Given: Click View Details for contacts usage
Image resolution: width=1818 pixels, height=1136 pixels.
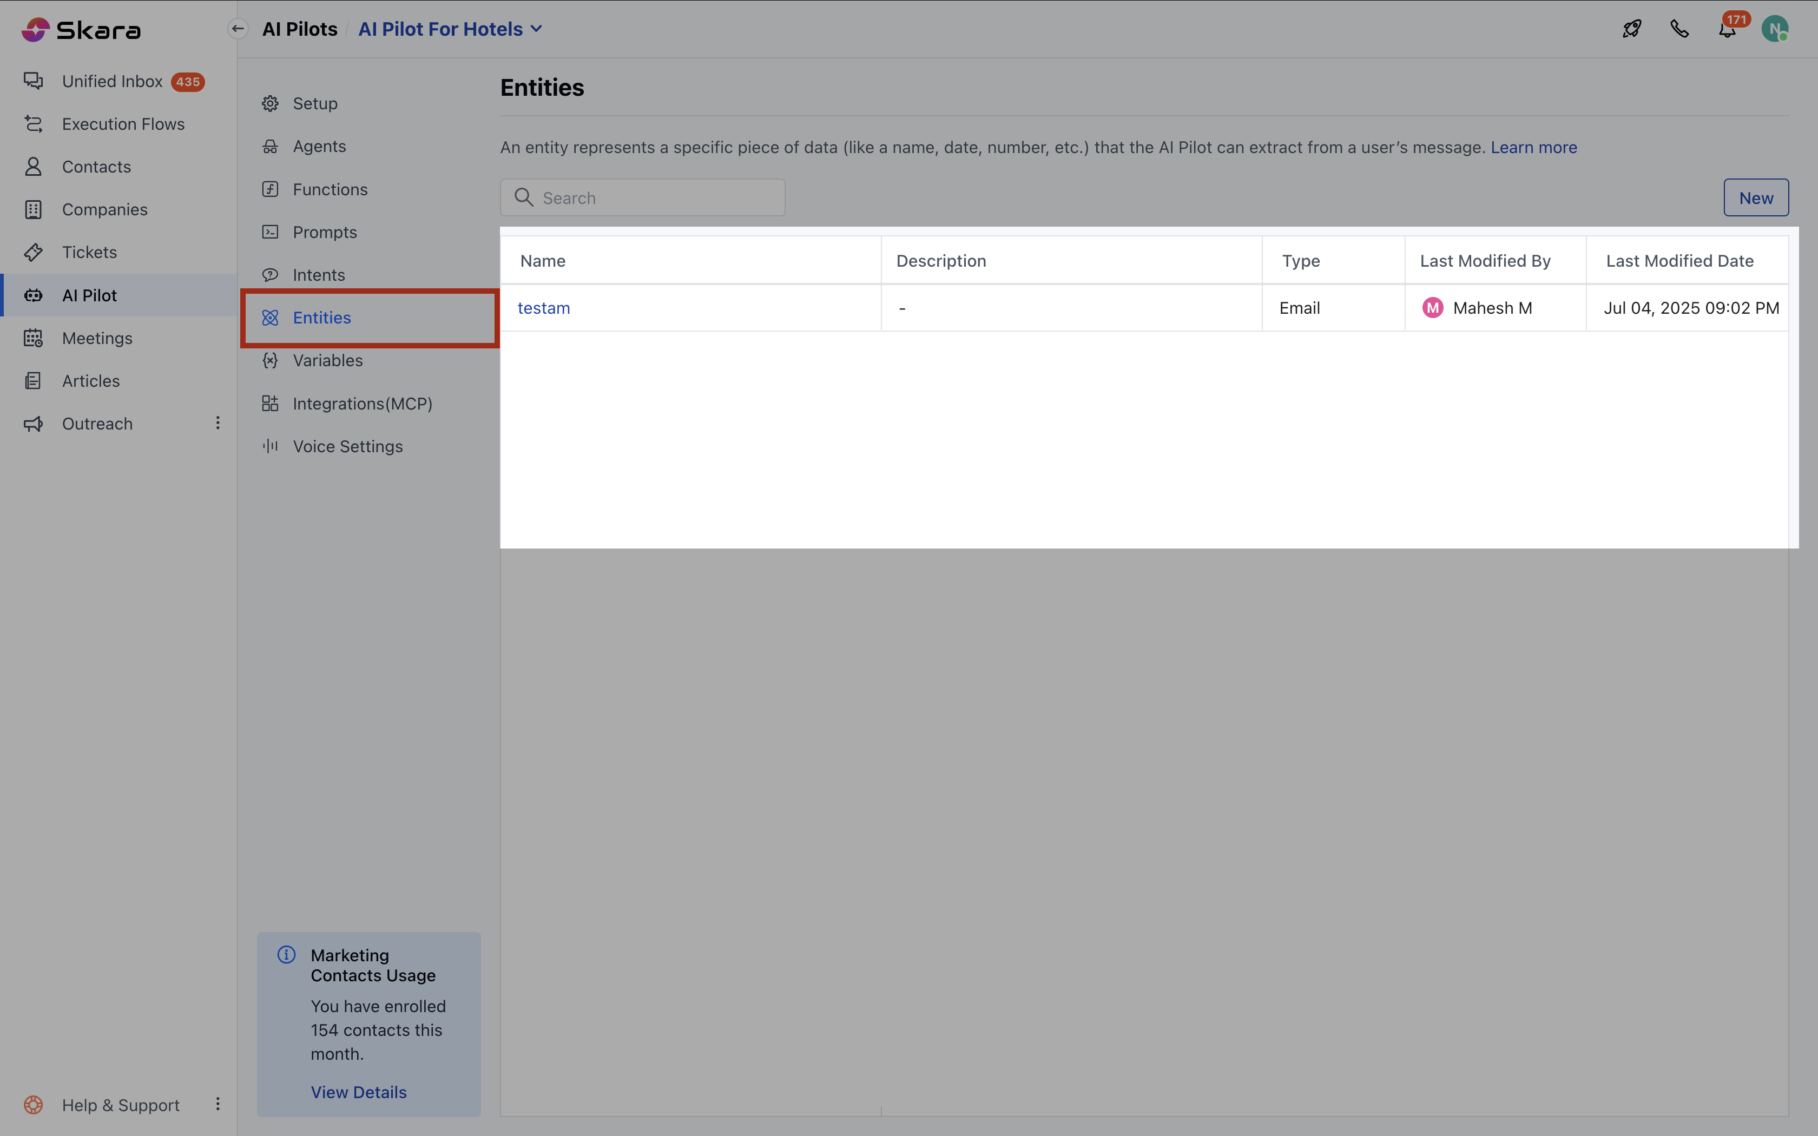Looking at the screenshot, I should (x=358, y=1092).
